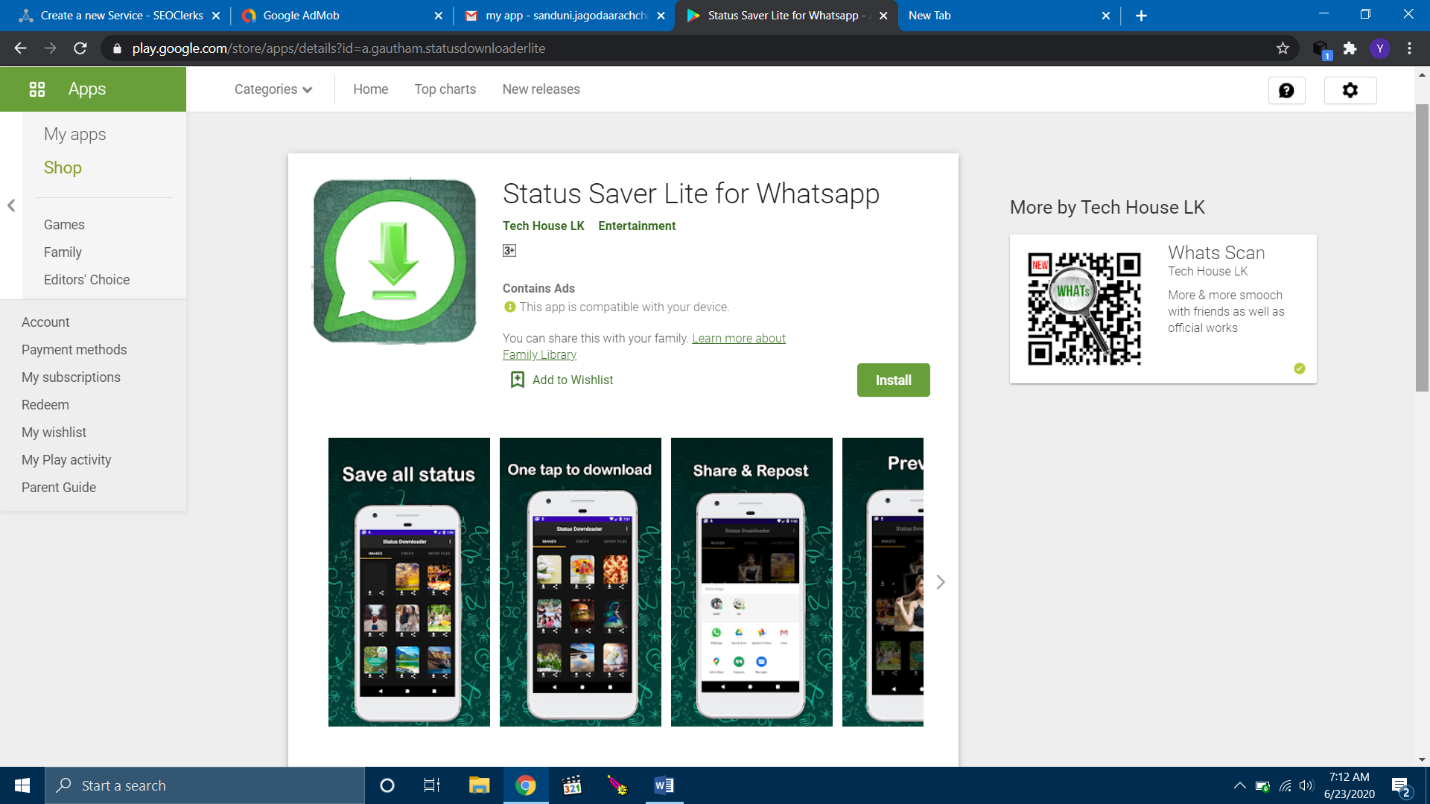Open Chrome profile avatar
The image size is (1430, 804).
(1381, 48)
